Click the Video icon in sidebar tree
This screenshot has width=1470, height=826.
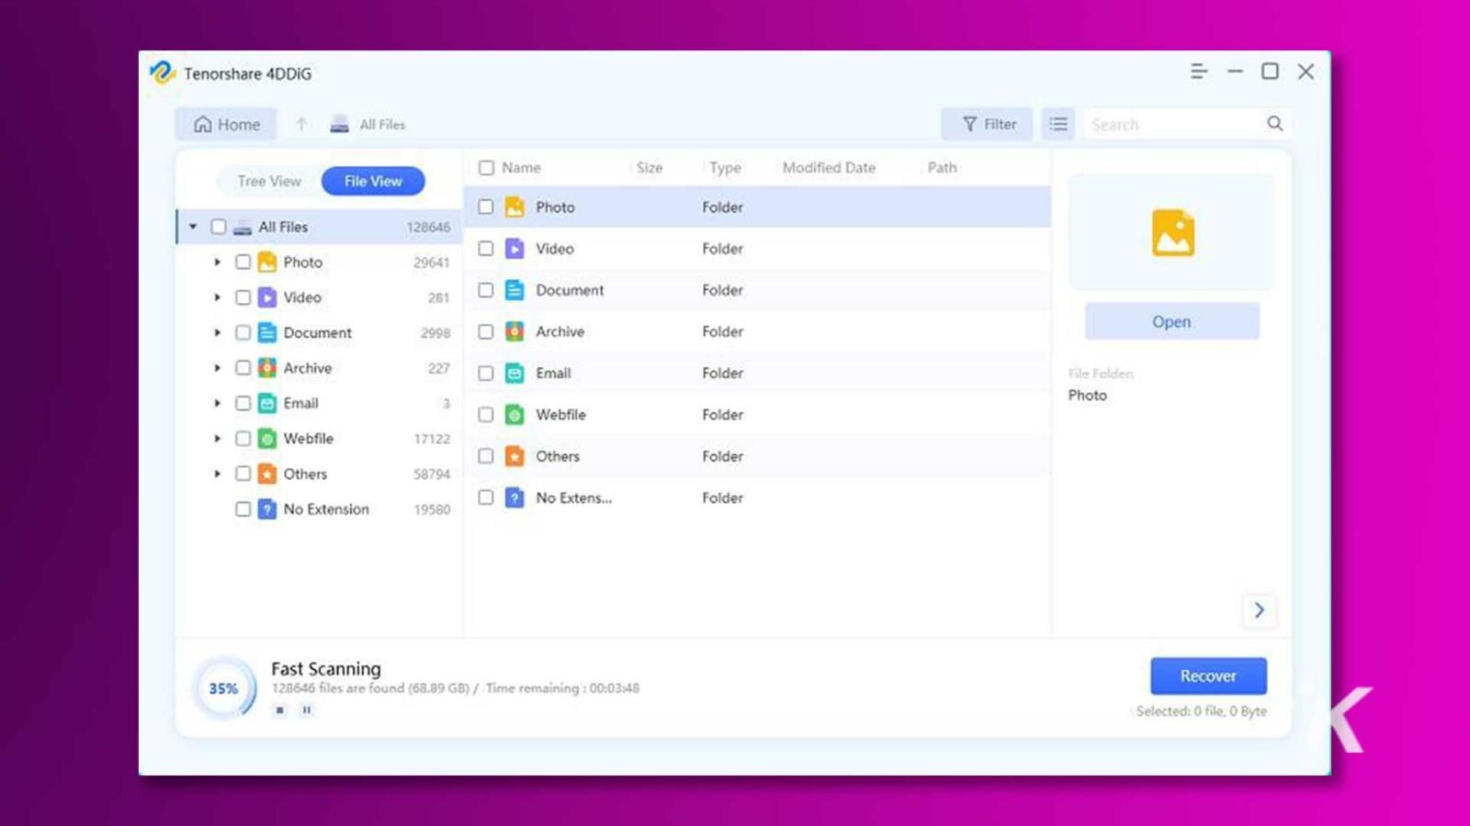[266, 297]
